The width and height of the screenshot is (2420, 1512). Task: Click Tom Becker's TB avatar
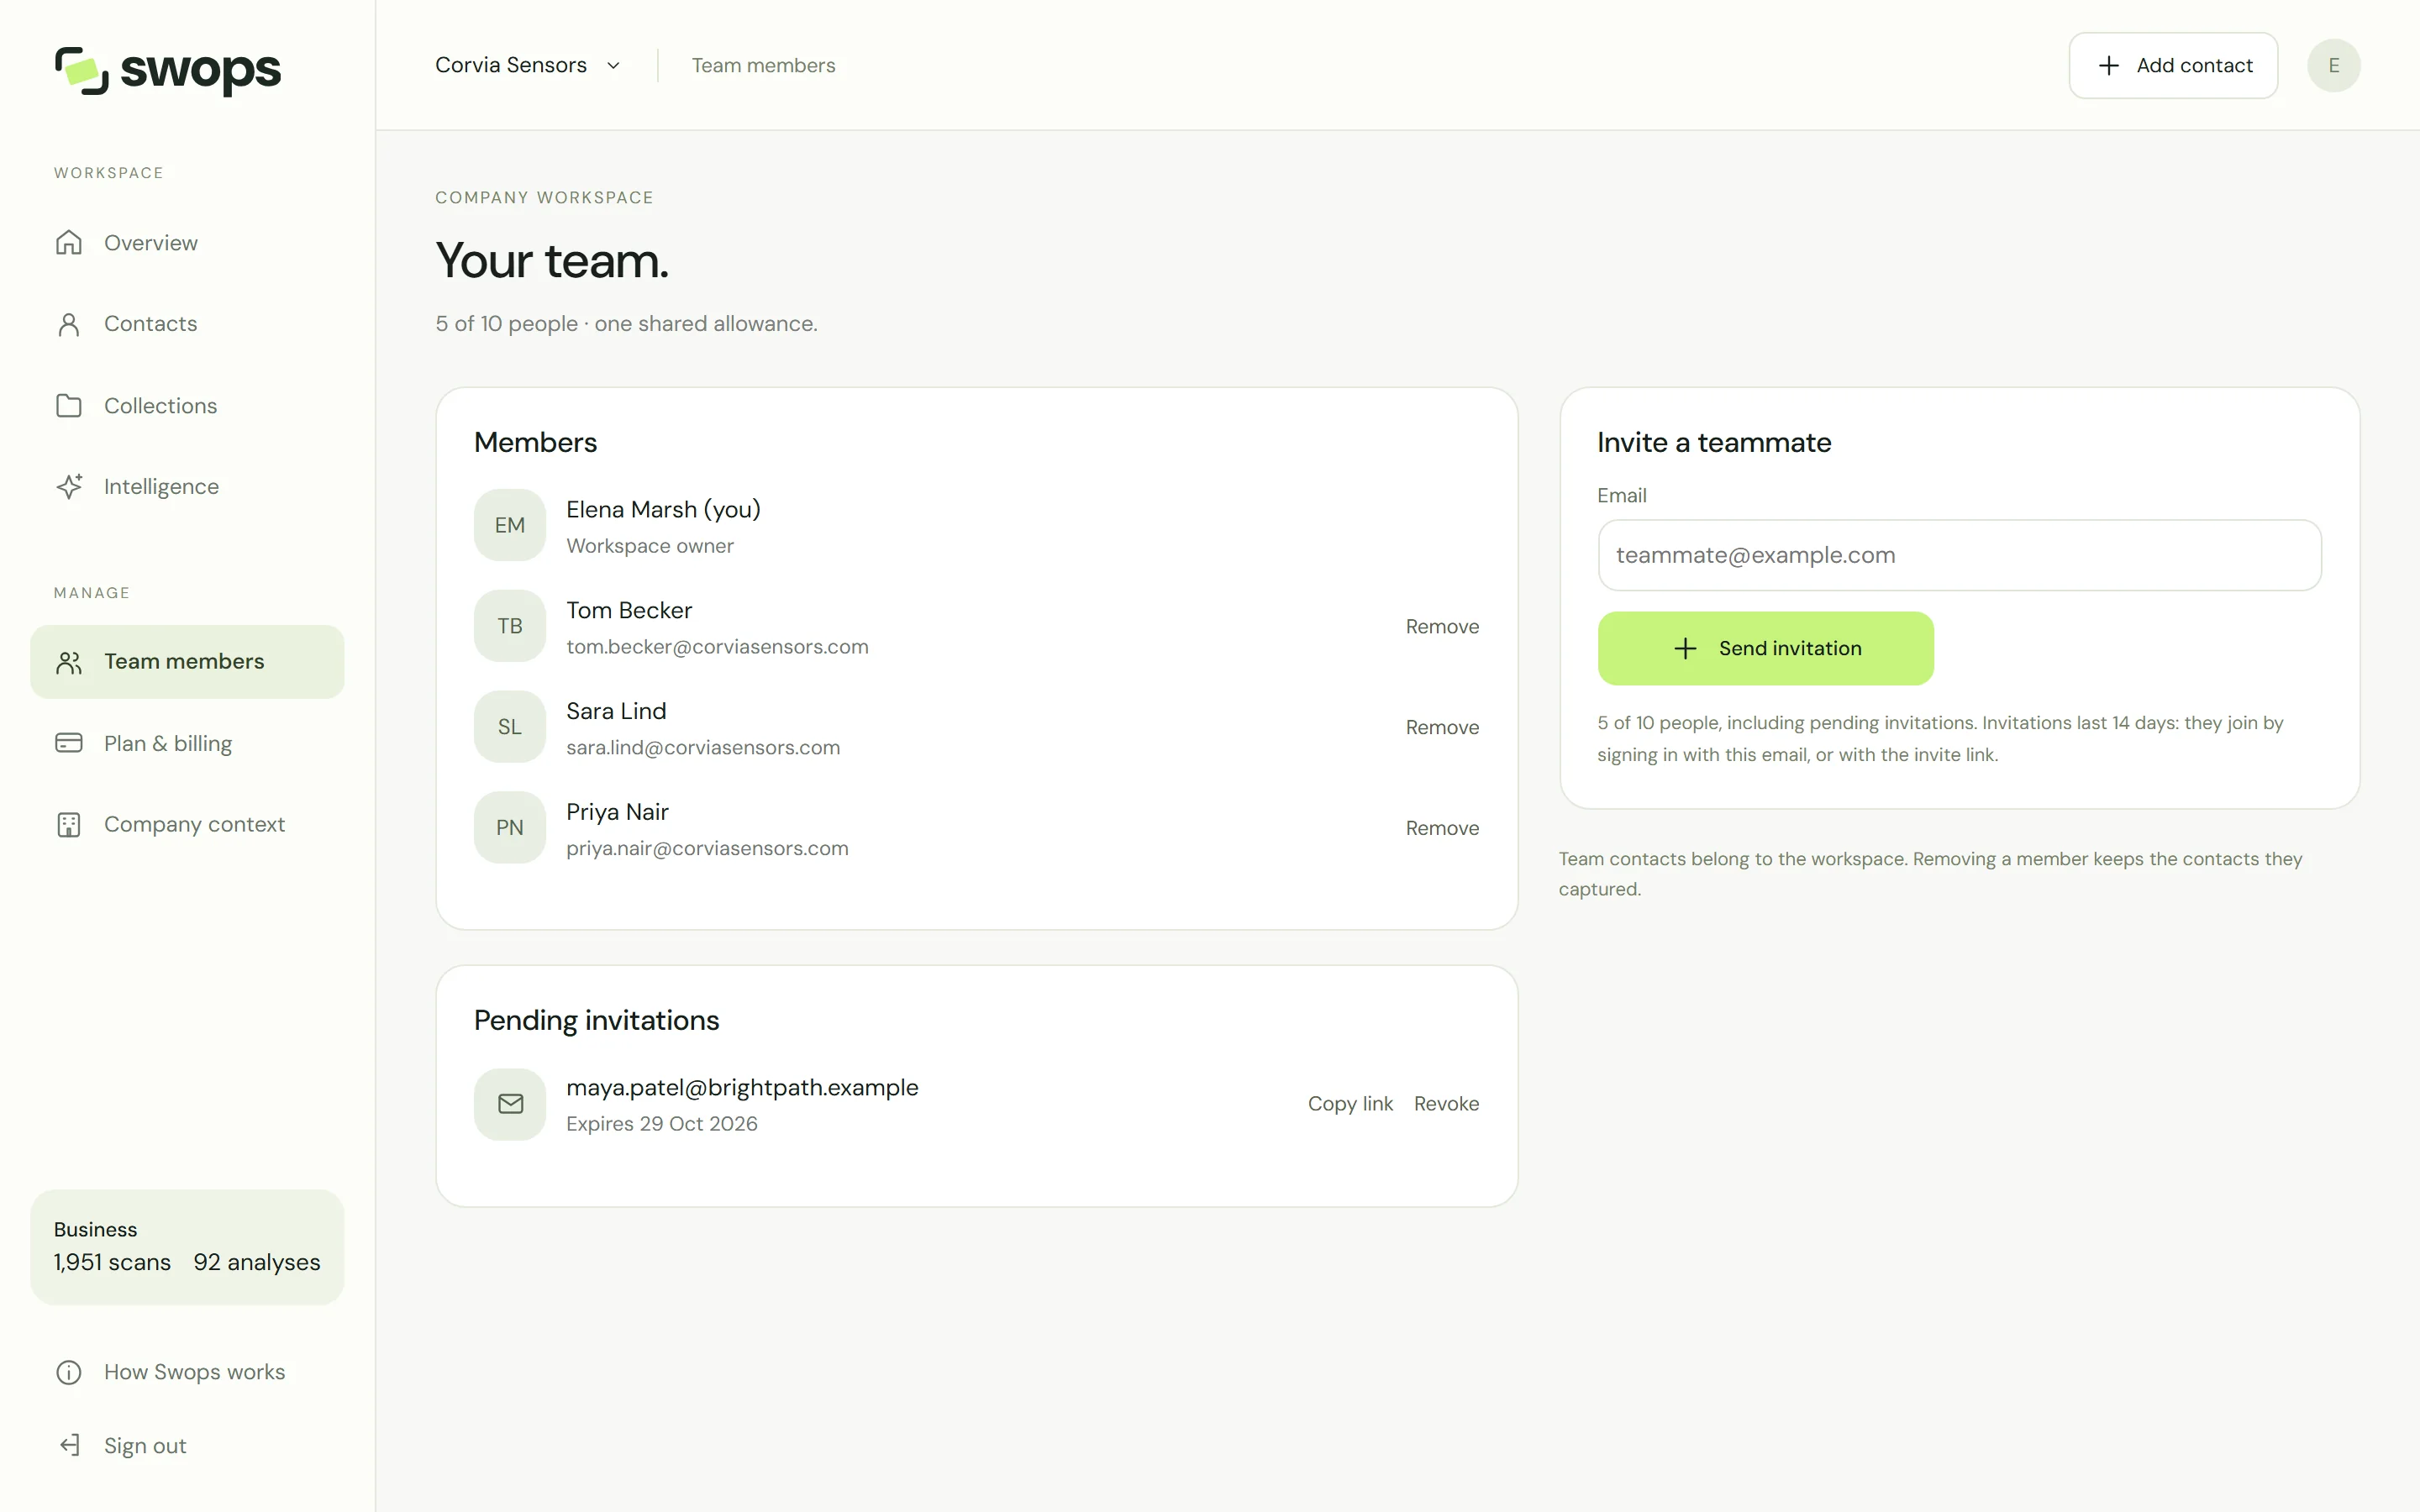pyautogui.click(x=510, y=626)
